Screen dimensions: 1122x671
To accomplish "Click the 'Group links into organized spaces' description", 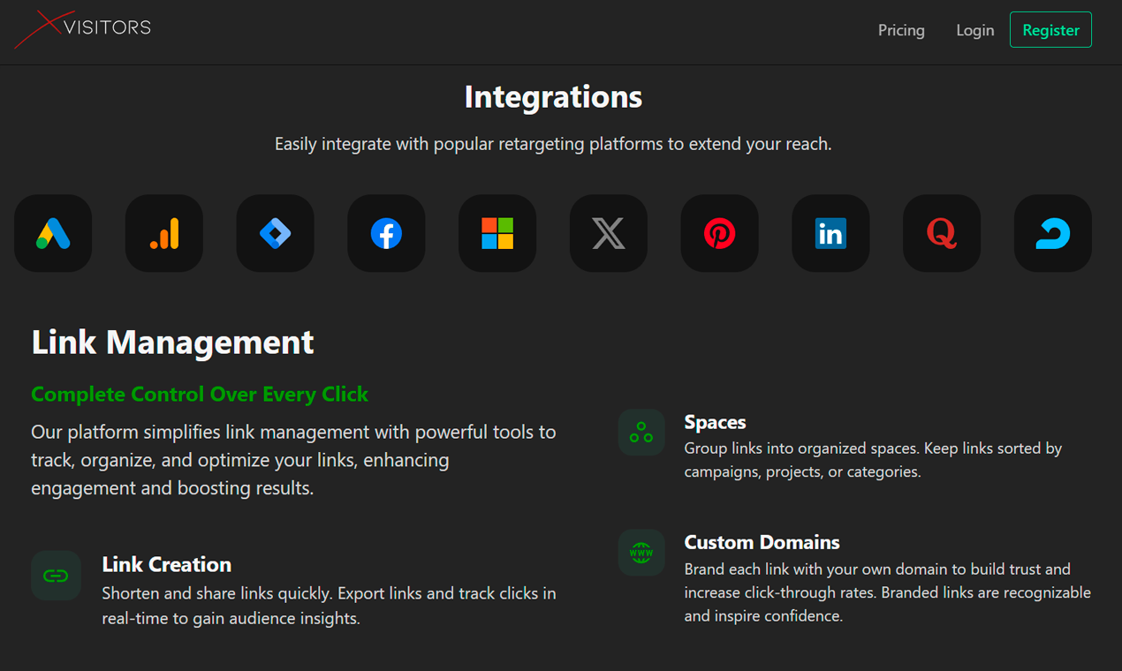I will click(x=873, y=460).
